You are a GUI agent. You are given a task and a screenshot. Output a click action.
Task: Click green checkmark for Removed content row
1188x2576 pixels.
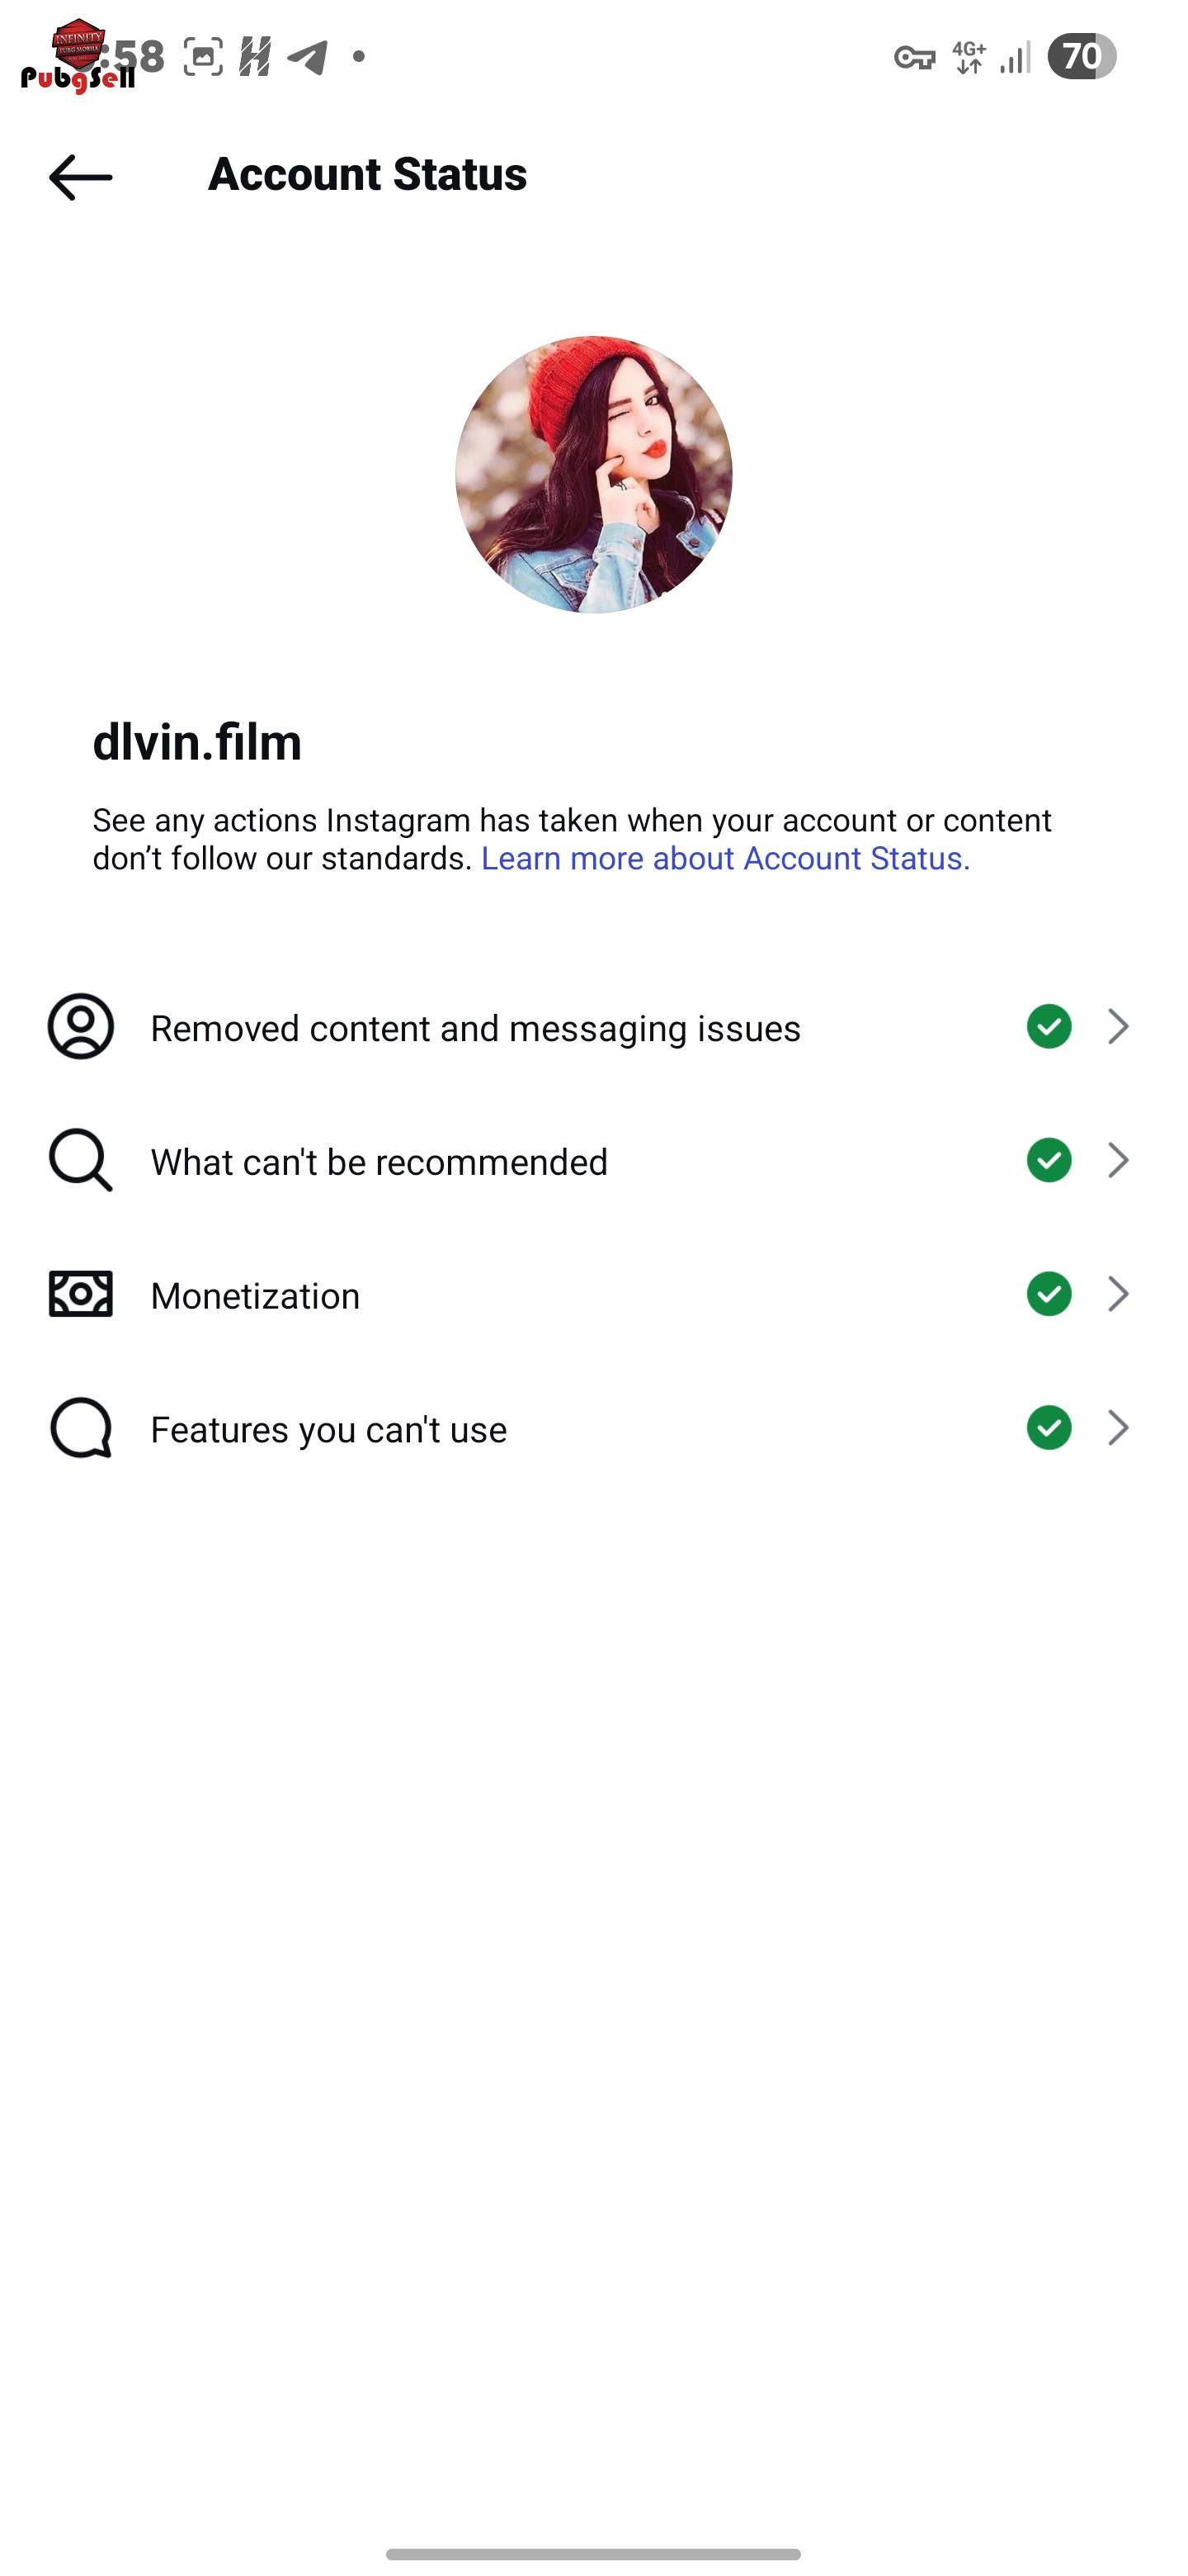1049,1026
